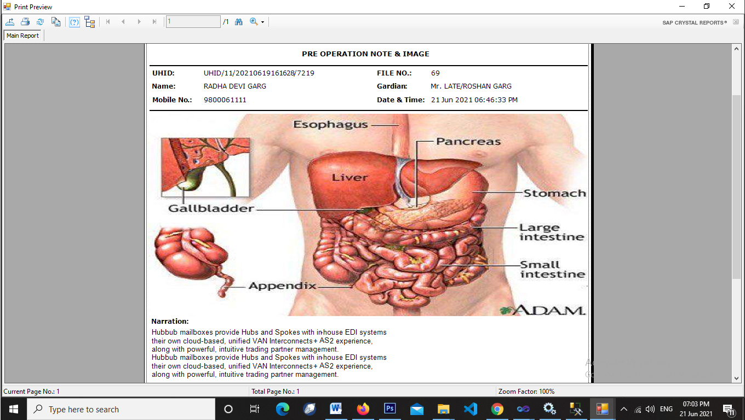Click the patient name RADHA DEVI GARG
745x420 pixels.
235,86
